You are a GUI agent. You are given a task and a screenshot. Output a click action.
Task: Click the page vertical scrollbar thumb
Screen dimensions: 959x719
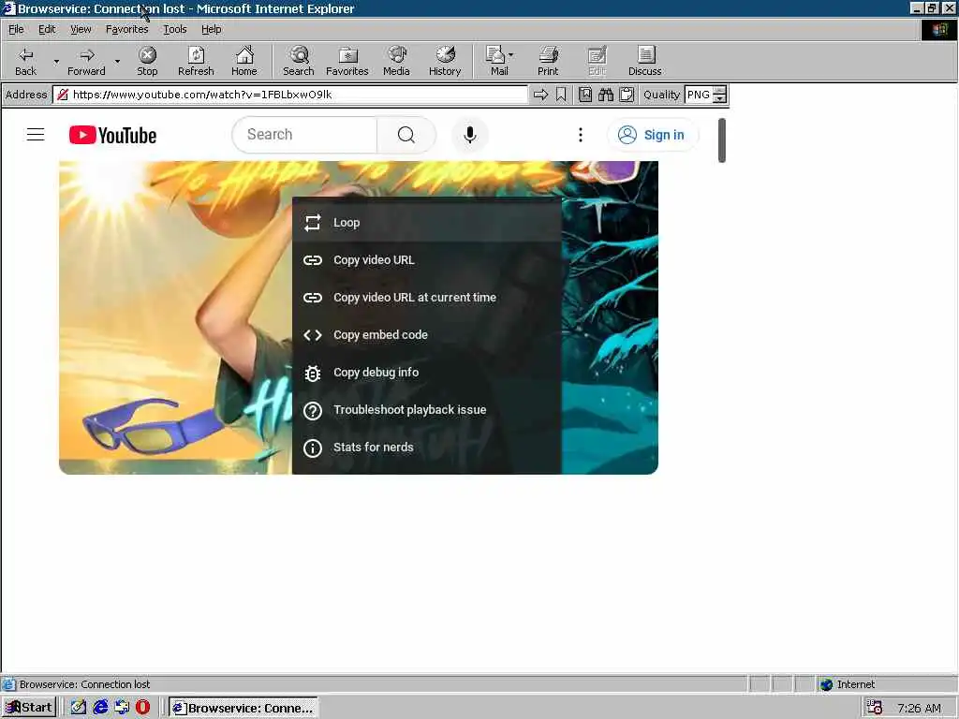pos(722,140)
